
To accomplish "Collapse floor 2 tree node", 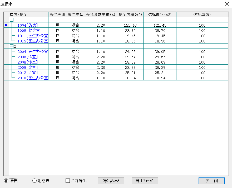I will click(11, 46).
